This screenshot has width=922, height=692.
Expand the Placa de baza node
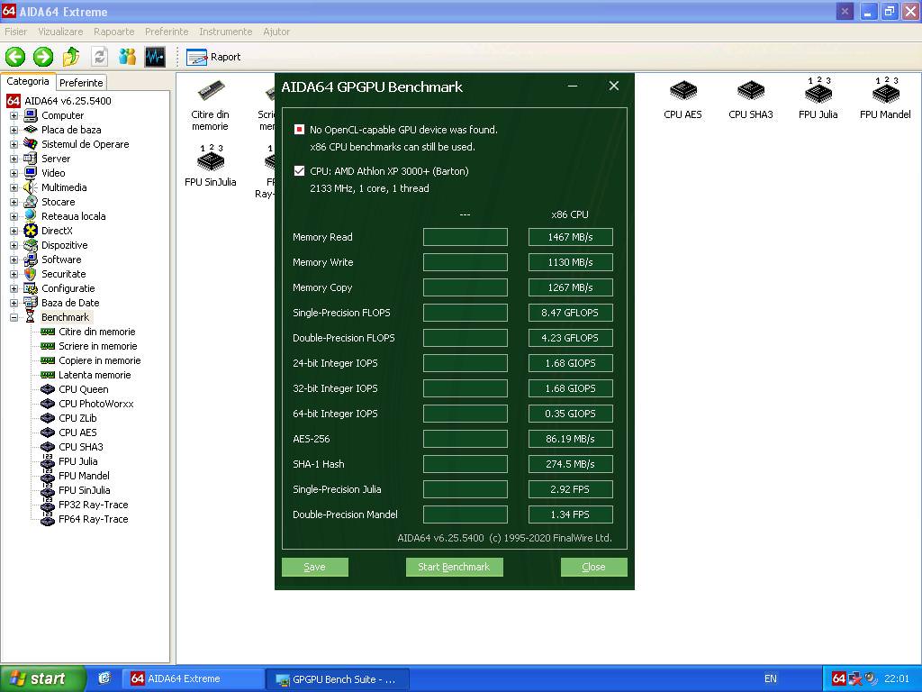(x=14, y=130)
